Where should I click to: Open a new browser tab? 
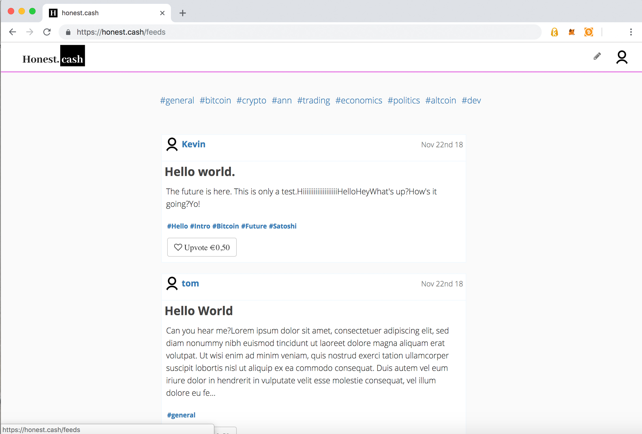[x=183, y=13]
